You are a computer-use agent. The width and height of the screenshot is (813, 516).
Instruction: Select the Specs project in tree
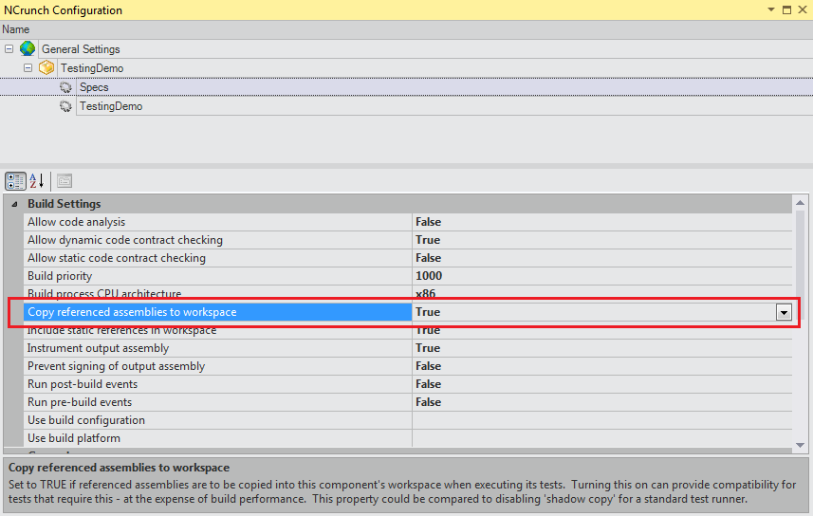tap(94, 87)
